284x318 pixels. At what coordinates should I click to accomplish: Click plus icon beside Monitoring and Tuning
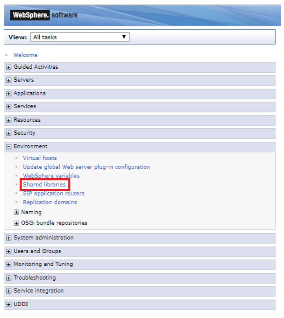tap(9, 265)
